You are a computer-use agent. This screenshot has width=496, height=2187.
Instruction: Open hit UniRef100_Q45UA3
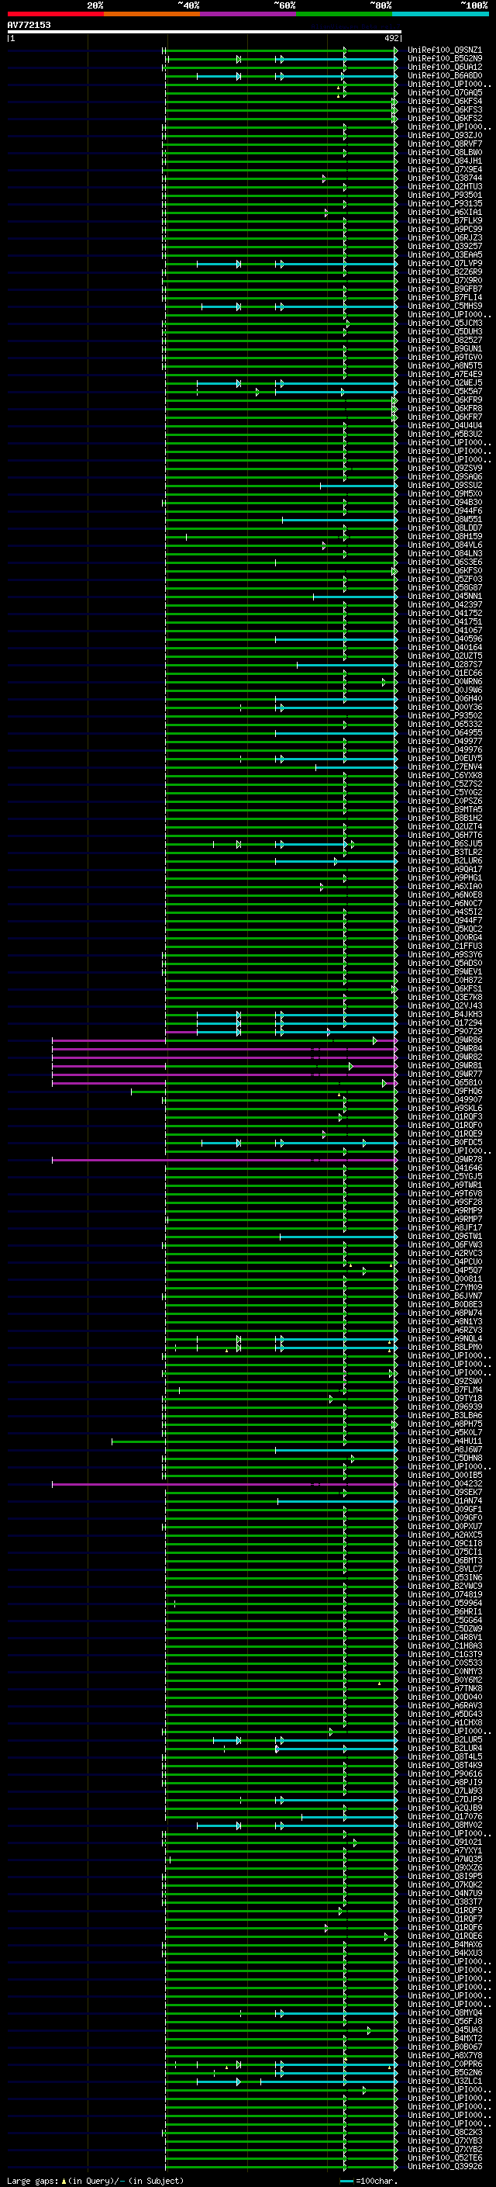pos(444,2030)
